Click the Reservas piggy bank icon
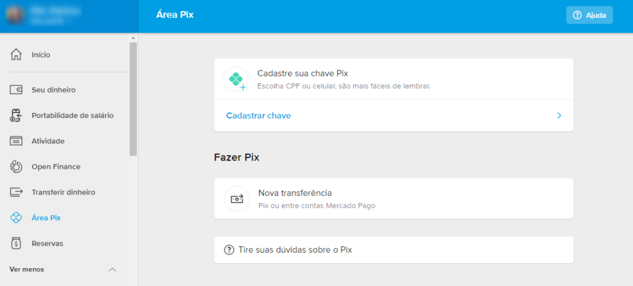This screenshot has height=286, width=633. 17,243
